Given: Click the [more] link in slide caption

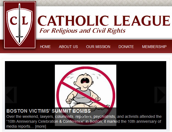Looking at the screenshot, I should click(x=41, y=126).
